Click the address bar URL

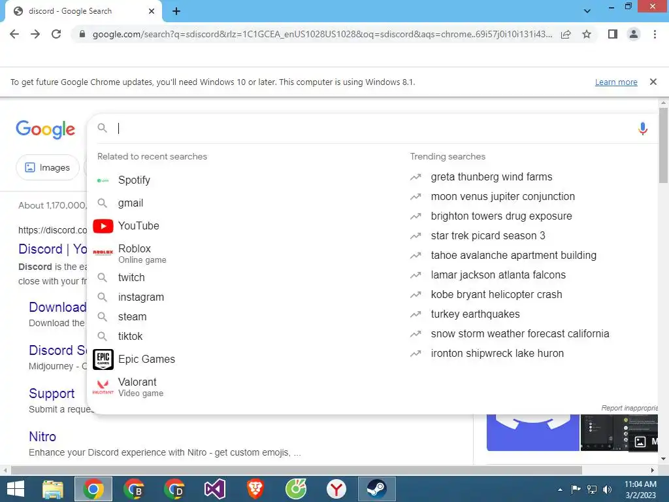point(322,34)
